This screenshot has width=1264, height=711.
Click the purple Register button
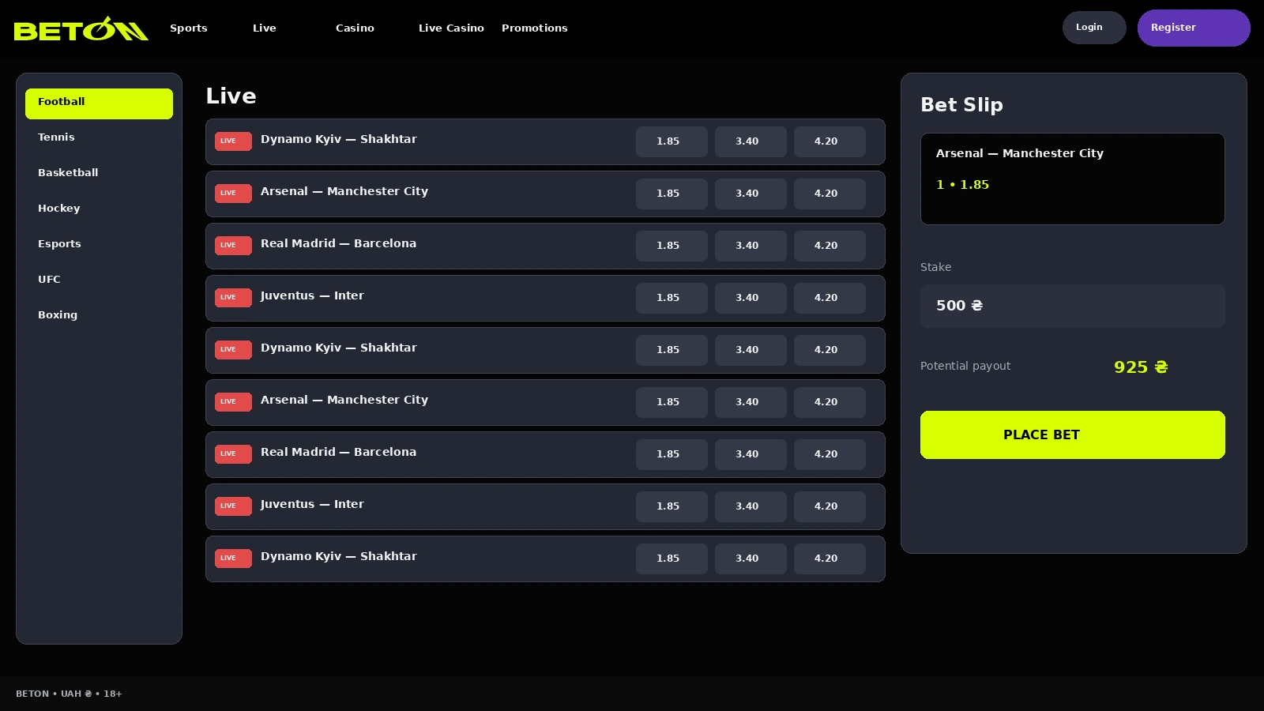(x=1194, y=28)
